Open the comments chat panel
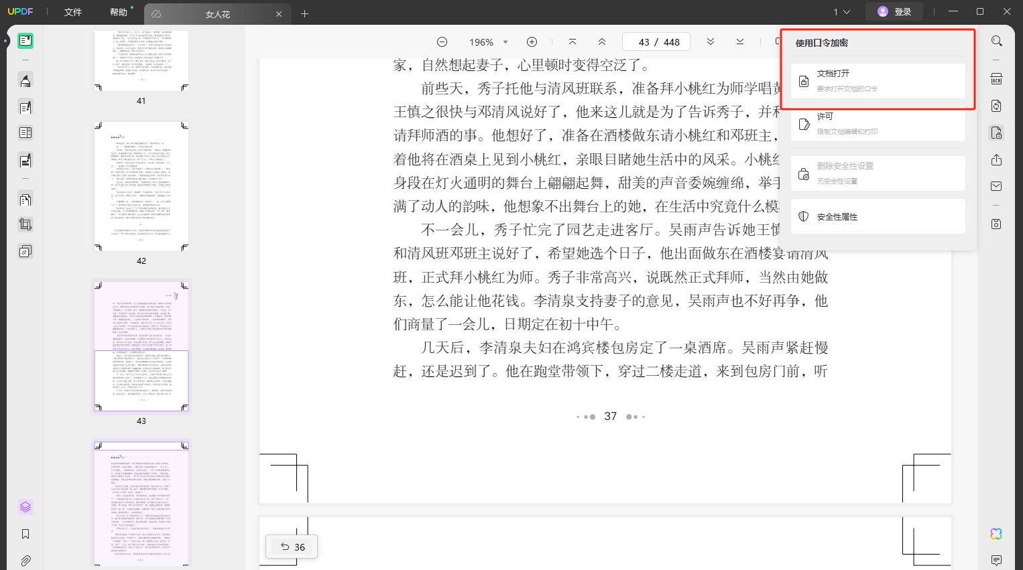1023x570 pixels. tap(997, 560)
